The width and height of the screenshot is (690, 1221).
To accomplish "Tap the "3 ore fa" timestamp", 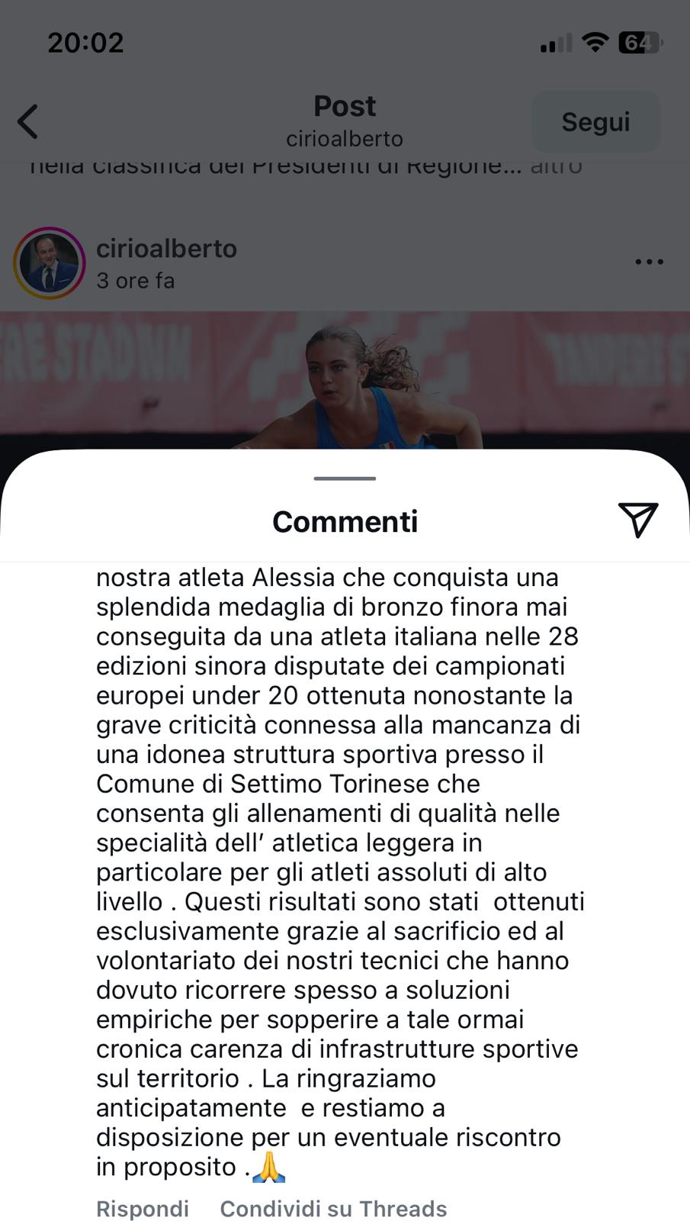I will [x=136, y=281].
